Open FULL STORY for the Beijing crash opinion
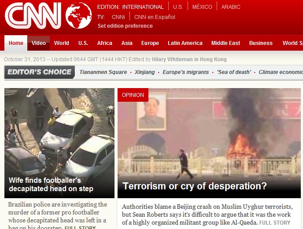 pyautogui.click(x=275, y=223)
